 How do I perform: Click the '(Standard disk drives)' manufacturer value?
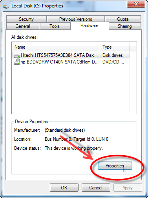tap(65, 130)
